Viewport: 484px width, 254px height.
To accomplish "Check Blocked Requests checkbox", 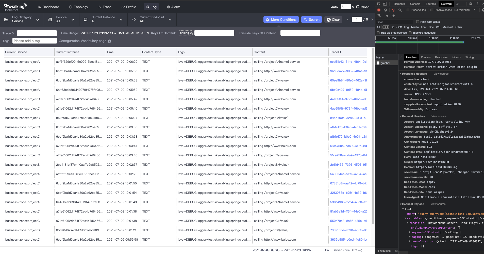I will coord(410,33).
